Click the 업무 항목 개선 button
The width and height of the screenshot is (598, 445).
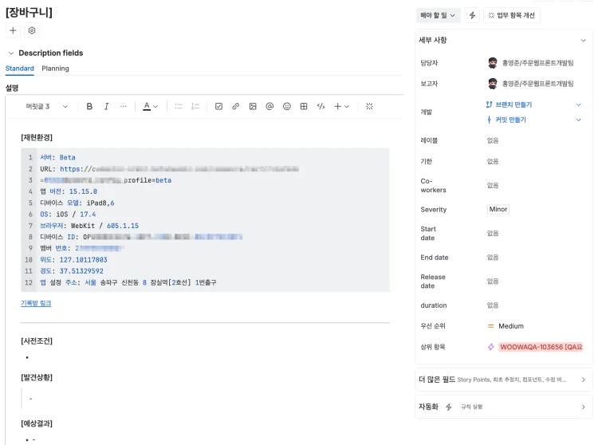pyautogui.click(x=511, y=15)
